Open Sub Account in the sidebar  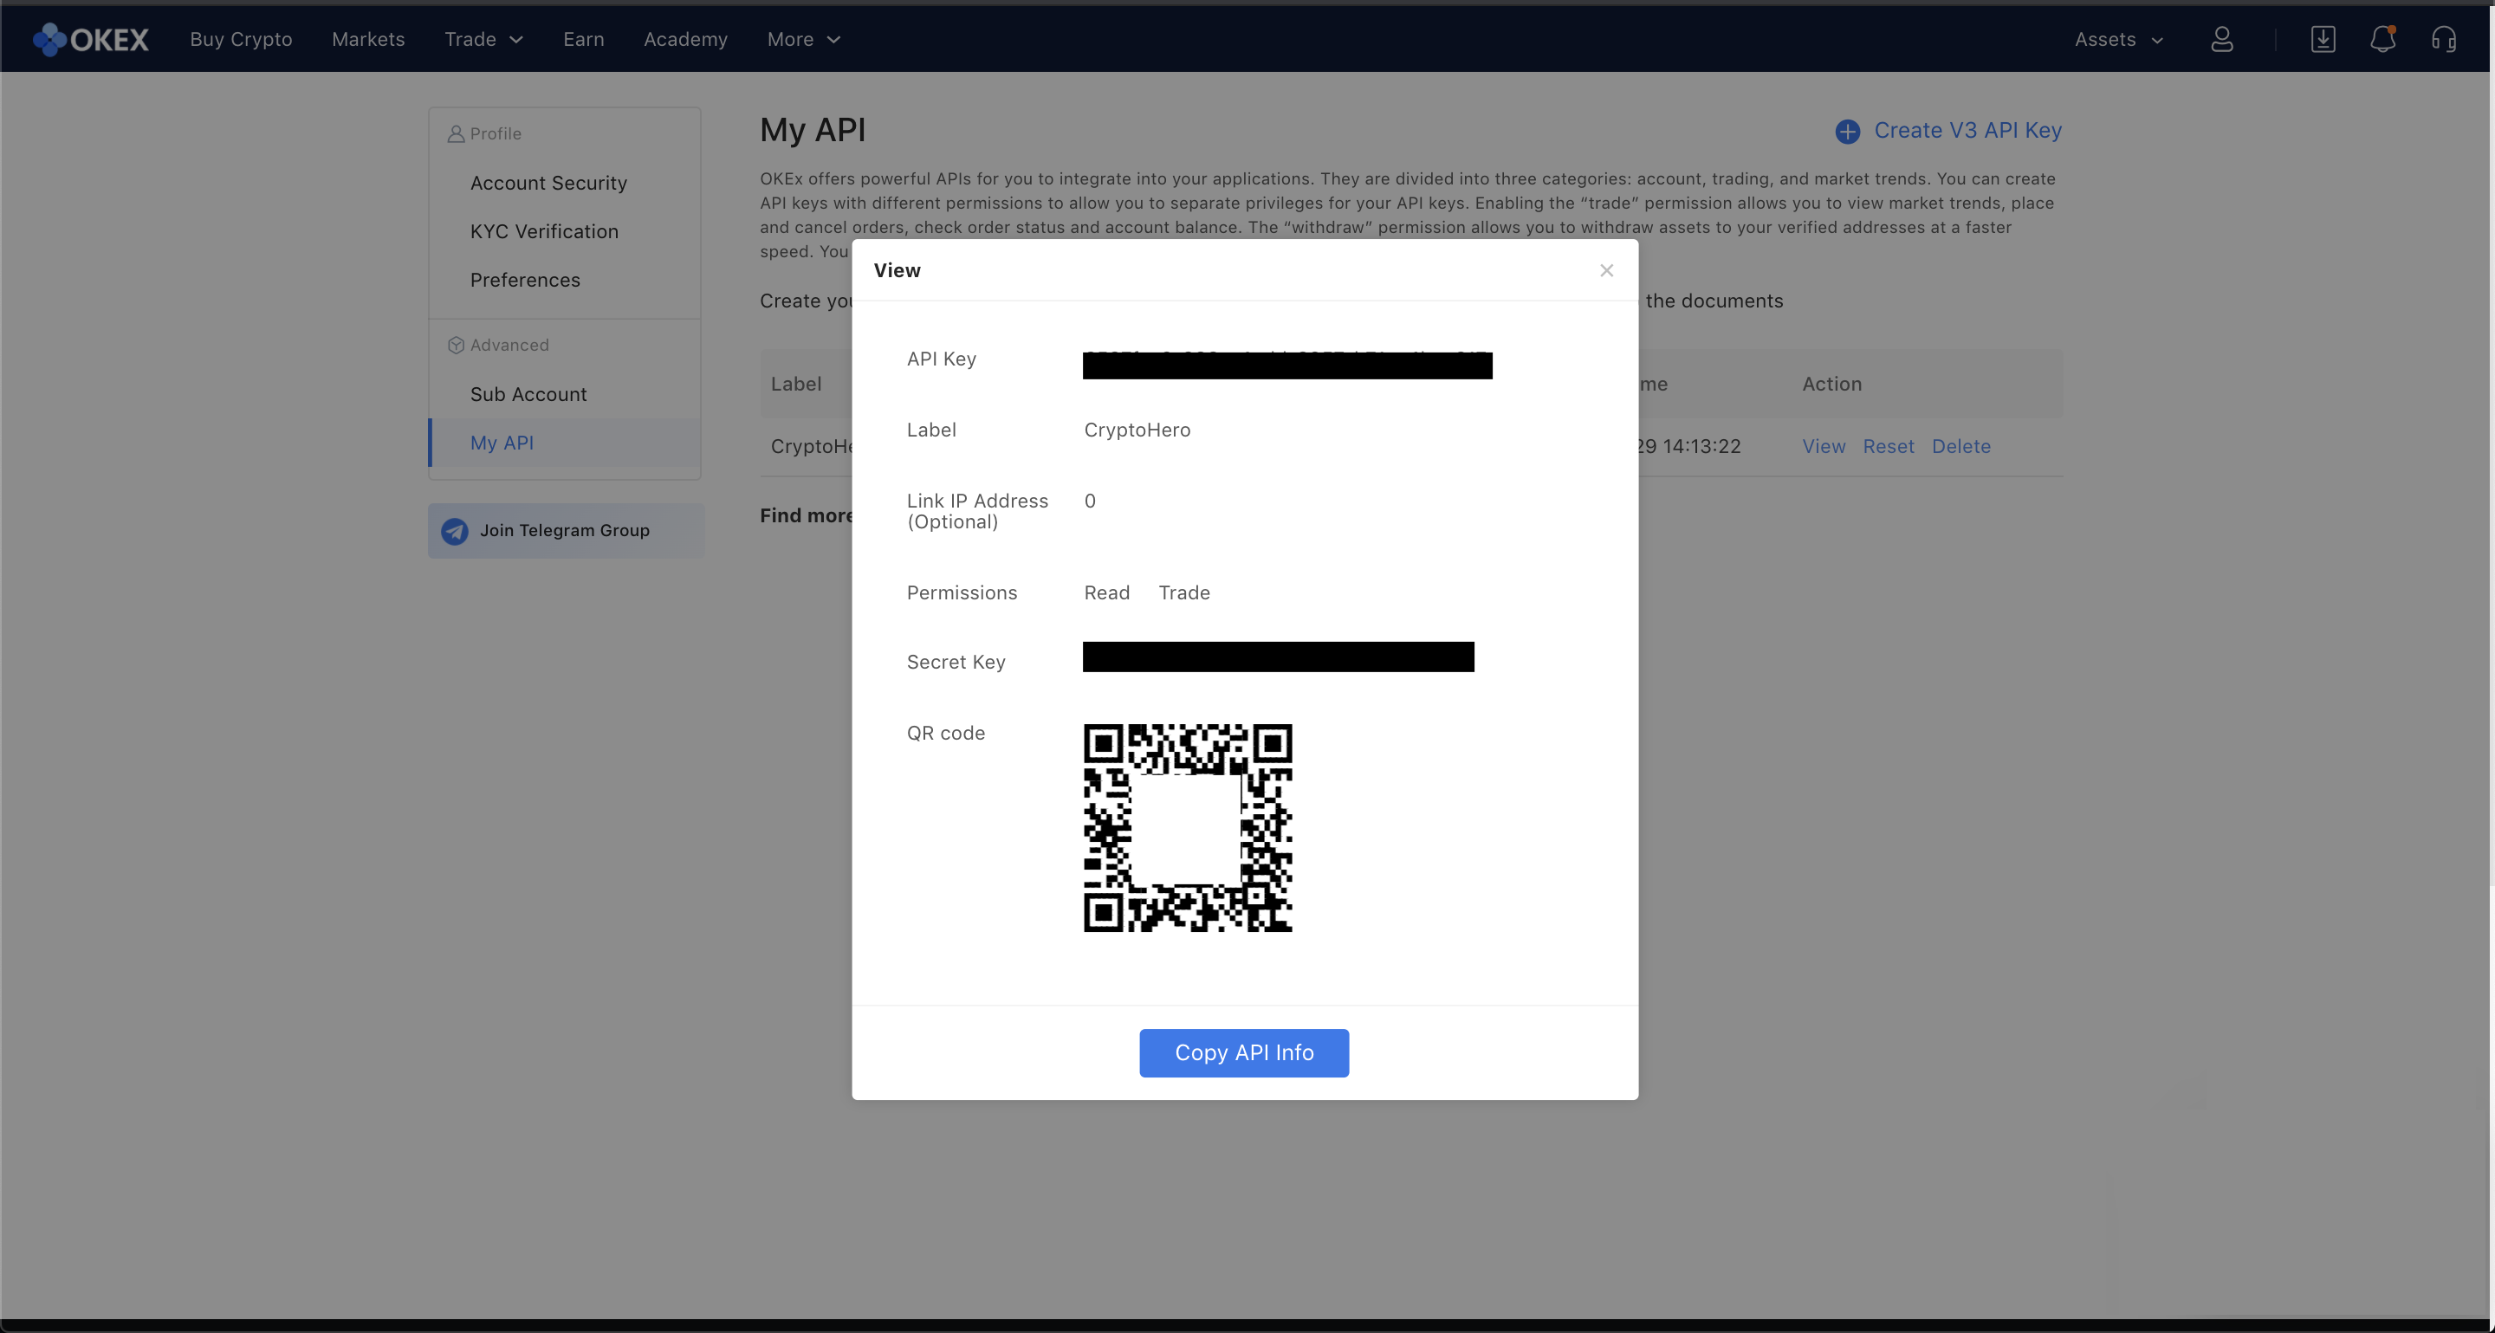point(528,394)
